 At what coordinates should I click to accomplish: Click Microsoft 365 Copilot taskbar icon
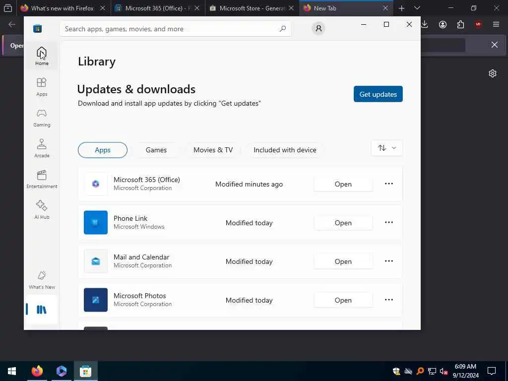(62, 371)
